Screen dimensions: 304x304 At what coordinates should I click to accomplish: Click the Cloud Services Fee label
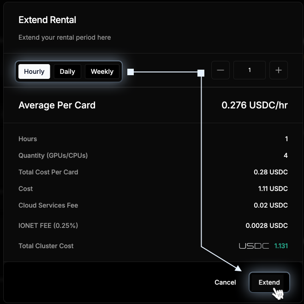coord(48,205)
